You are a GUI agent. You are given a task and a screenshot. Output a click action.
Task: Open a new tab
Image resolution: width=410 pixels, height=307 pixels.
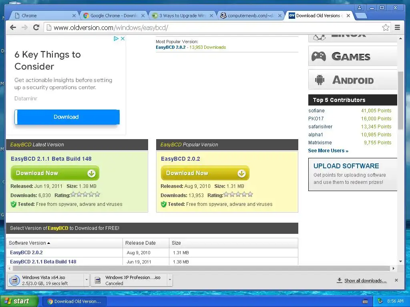pos(362,16)
